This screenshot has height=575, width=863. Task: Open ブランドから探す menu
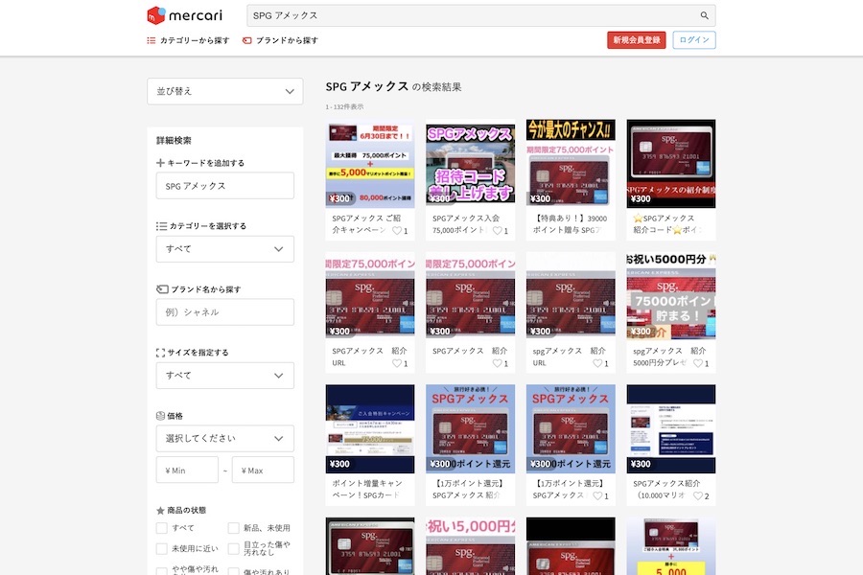coord(280,40)
